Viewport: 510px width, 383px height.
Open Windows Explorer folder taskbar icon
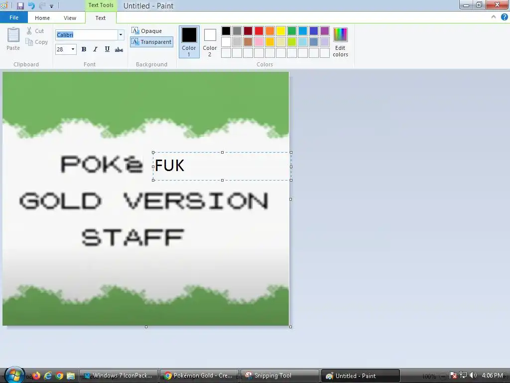click(71, 376)
